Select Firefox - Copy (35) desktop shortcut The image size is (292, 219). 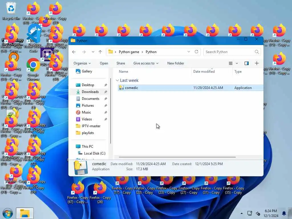[234, 186]
